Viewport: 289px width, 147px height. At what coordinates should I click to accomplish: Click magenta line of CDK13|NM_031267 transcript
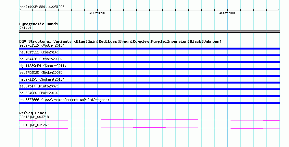pyautogui.click(x=149, y=128)
